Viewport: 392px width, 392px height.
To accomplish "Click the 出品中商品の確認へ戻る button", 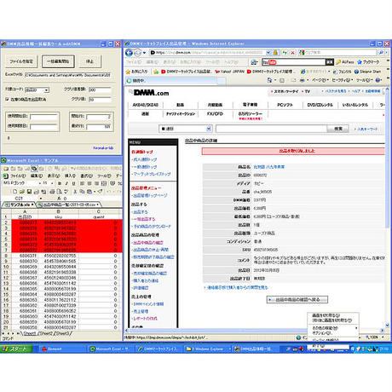I will (297, 299).
